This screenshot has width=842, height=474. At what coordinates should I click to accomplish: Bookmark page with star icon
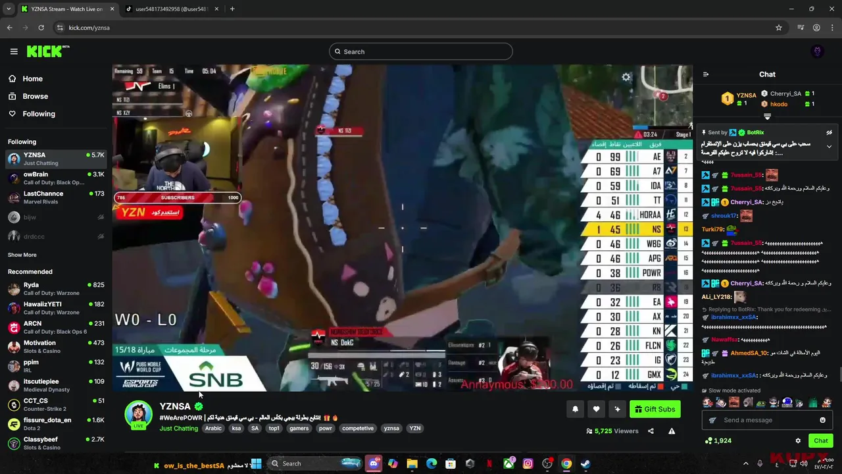coord(779,28)
